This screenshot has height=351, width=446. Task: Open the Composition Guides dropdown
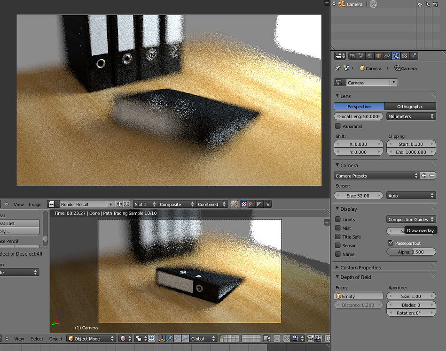411,220
